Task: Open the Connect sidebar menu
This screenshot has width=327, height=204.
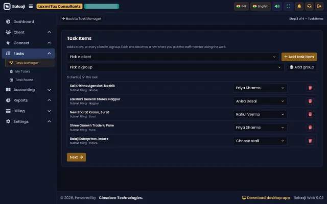Action: point(28,43)
